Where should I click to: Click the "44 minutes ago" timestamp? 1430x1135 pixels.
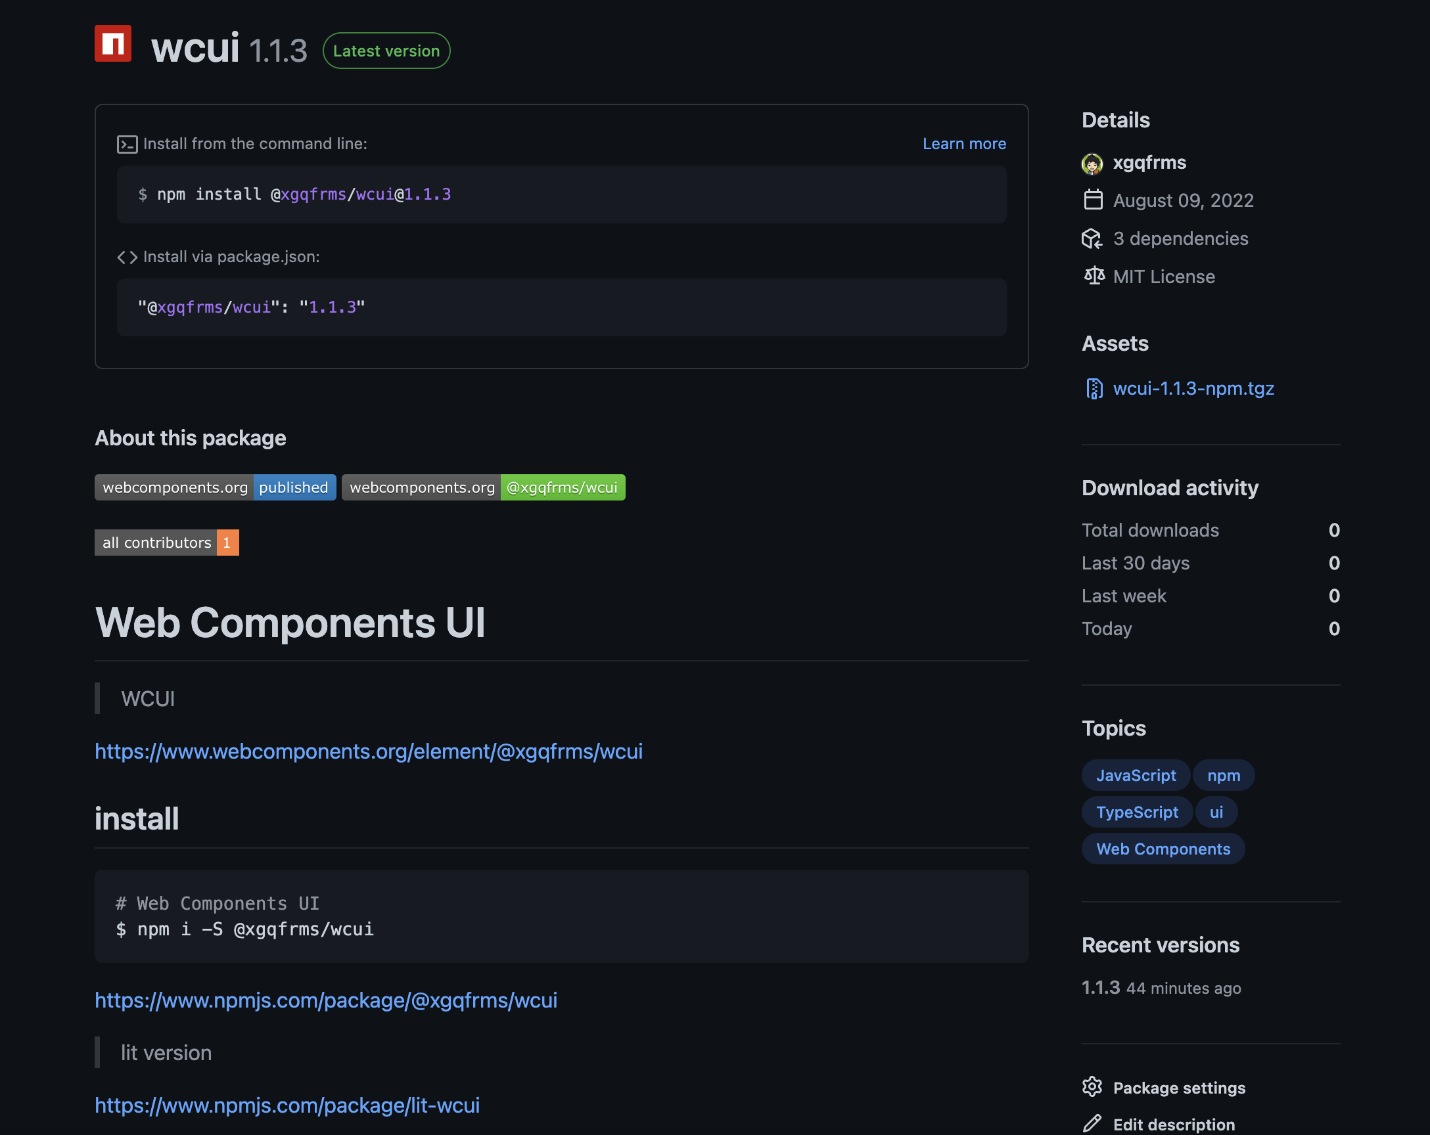pyautogui.click(x=1184, y=988)
